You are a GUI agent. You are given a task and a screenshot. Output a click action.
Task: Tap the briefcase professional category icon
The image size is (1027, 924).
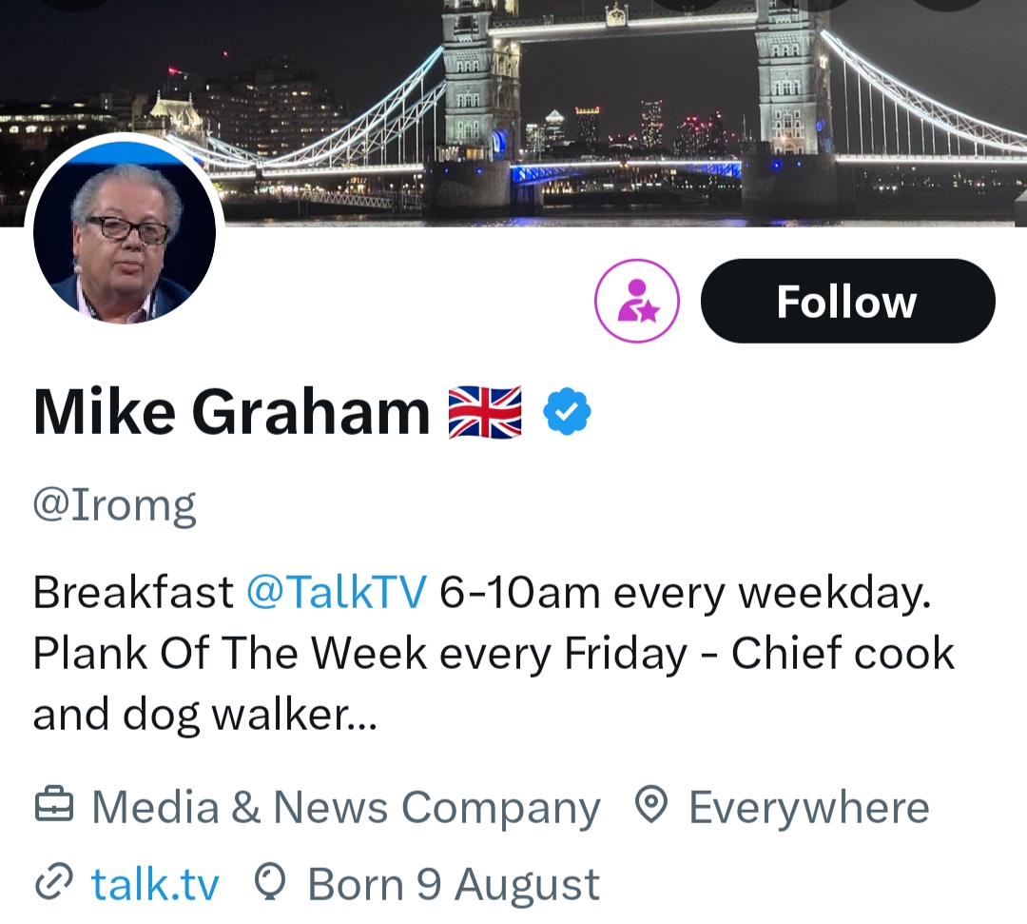coord(53,807)
